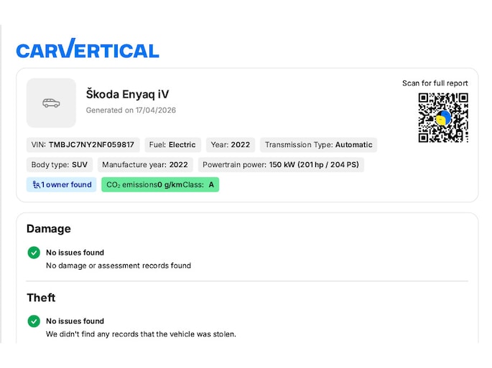492x368 pixels.
Task: Open the Damage section heading
Action: click(49, 229)
